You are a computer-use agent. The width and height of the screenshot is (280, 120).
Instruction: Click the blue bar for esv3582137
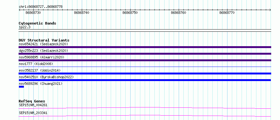click(x=145, y=74)
